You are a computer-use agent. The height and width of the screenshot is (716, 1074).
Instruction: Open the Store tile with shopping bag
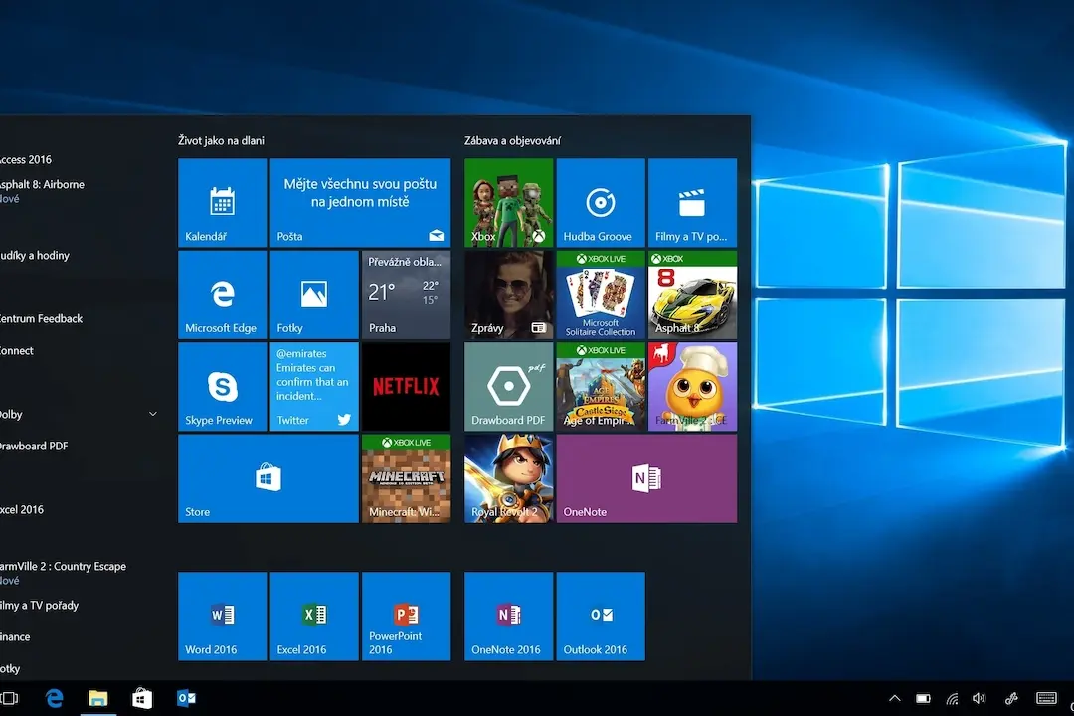click(x=268, y=478)
